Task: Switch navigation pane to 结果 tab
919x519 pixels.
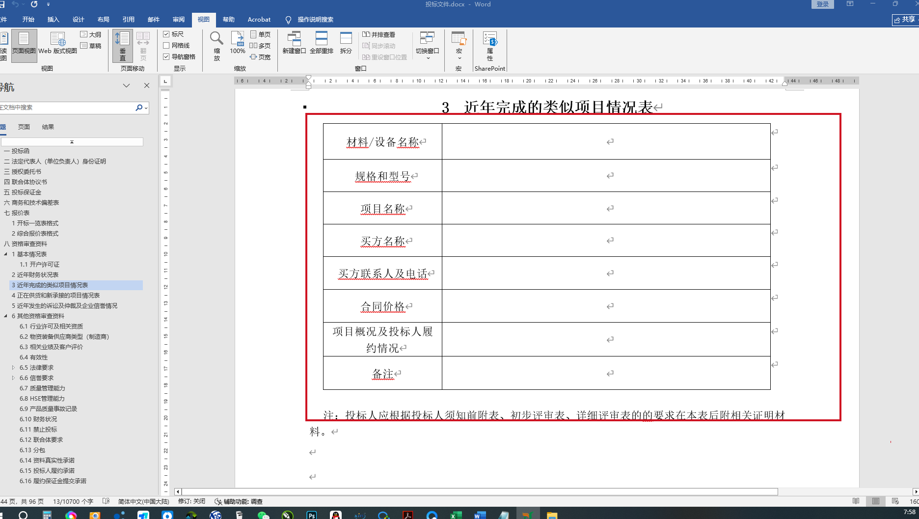Action: pos(48,127)
